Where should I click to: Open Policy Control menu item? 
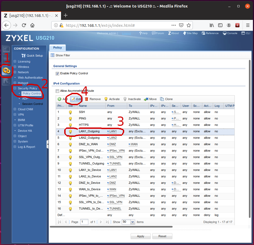(32, 94)
